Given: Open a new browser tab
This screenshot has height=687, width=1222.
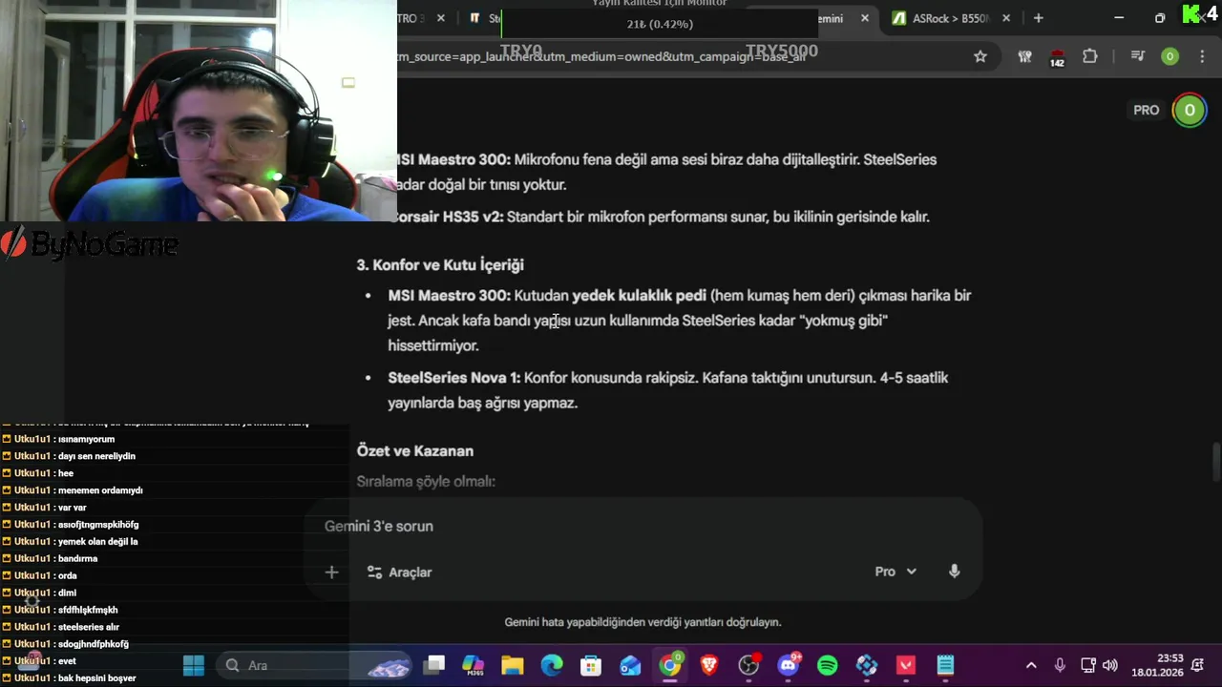Looking at the screenshot, I should click(1038, 18).
